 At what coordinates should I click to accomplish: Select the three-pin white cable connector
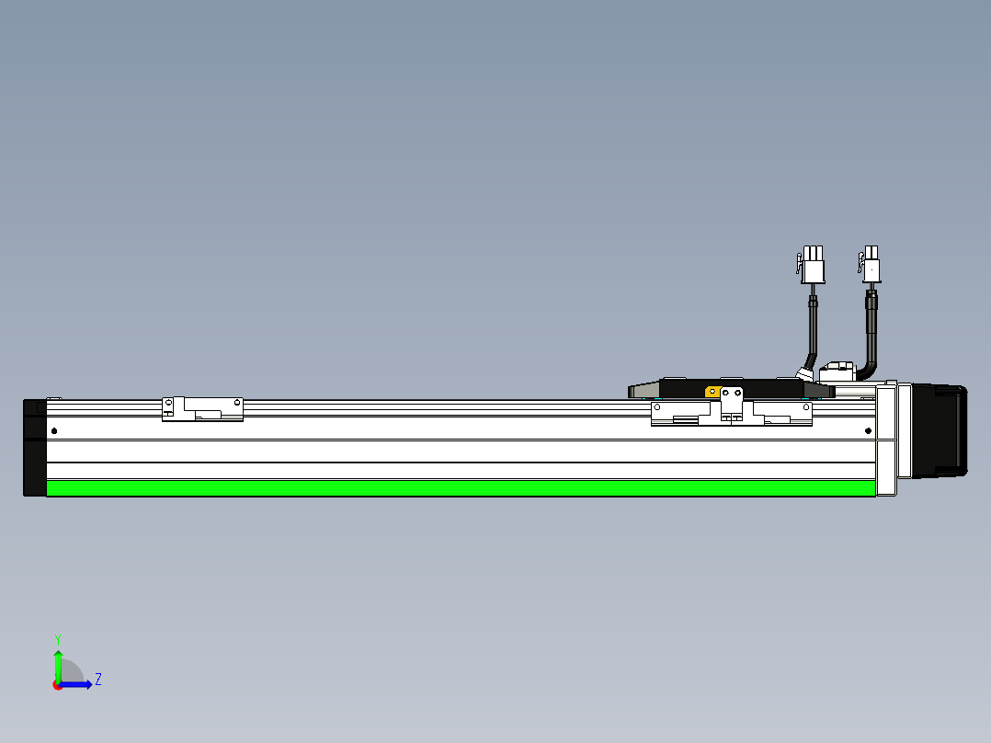(x=811, y=264)
